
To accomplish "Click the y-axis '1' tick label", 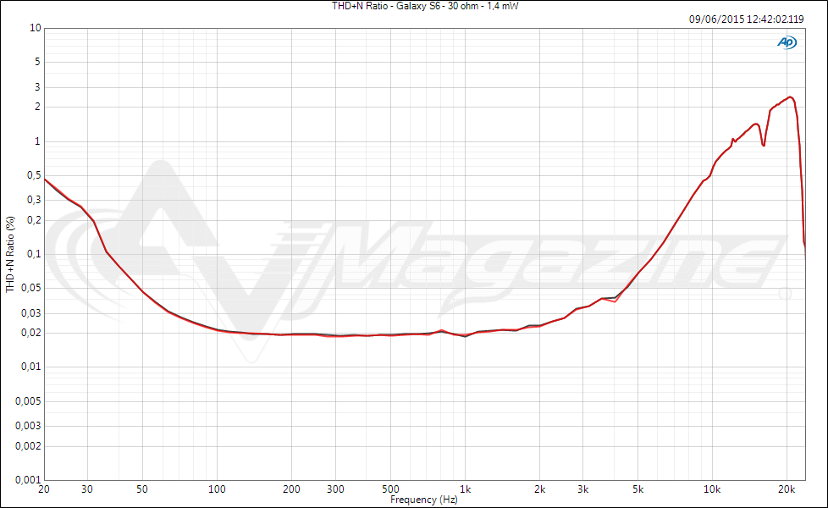I will pyautogui.click(x=37, y=141).
